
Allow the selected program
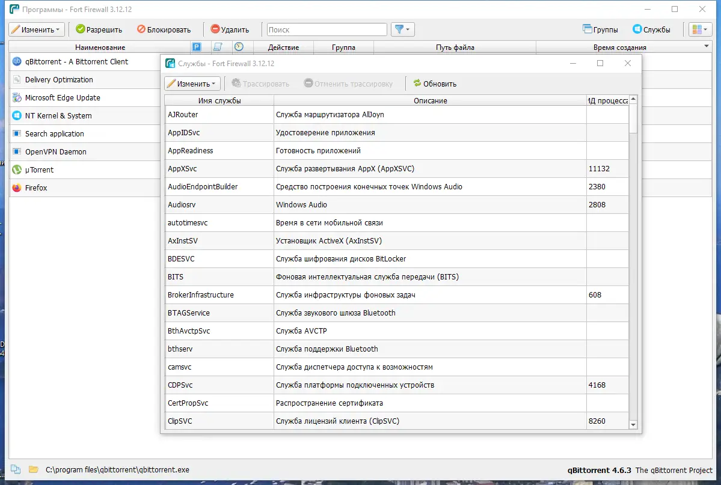(99, 29)
